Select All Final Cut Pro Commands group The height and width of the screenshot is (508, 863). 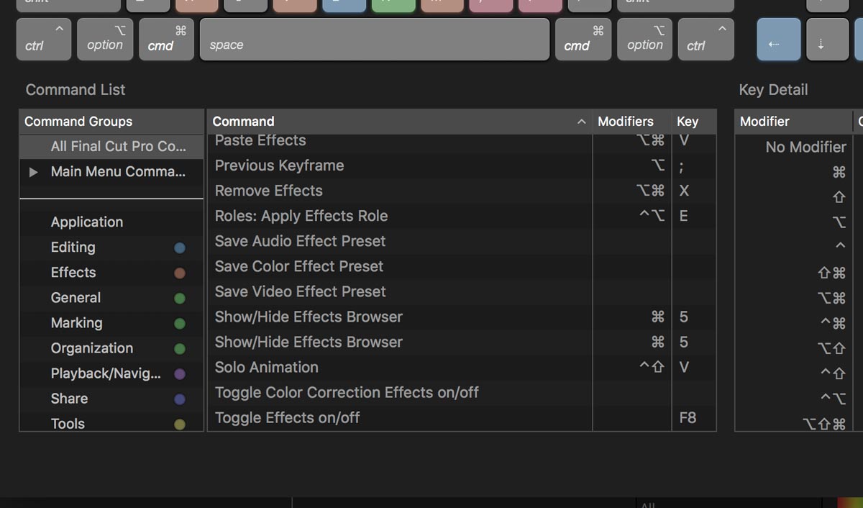tap(111, 146)
